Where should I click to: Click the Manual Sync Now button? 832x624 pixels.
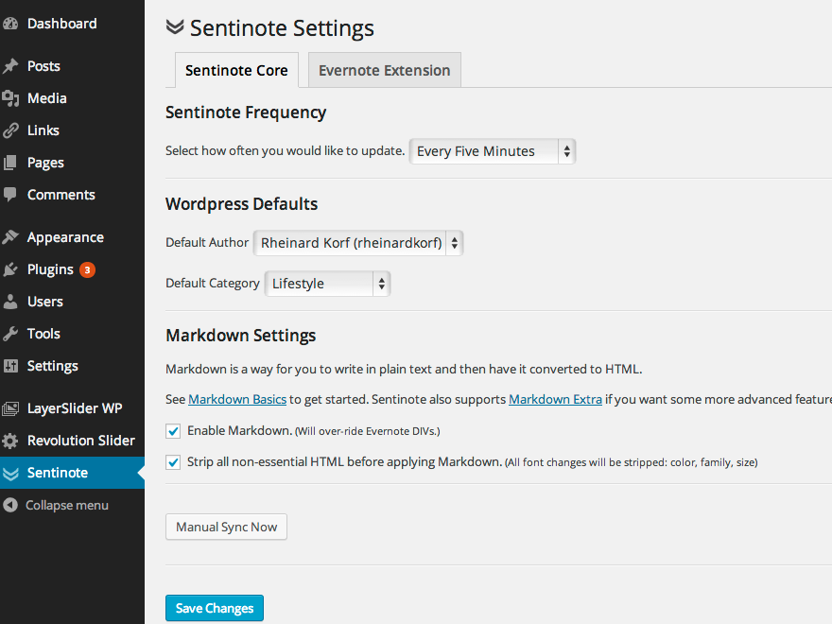tap(226, 527)
